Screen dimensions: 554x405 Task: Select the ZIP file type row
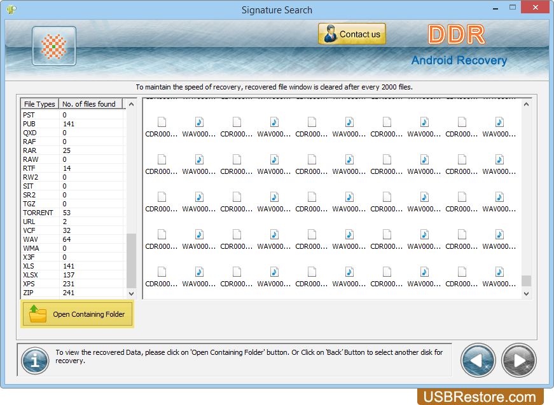pyautogui.click(x=73, y=293)
